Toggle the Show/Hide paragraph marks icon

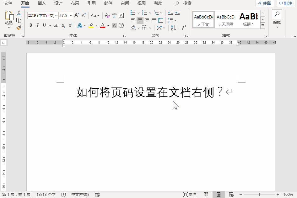pyautogui.click(x=183, y=28)
